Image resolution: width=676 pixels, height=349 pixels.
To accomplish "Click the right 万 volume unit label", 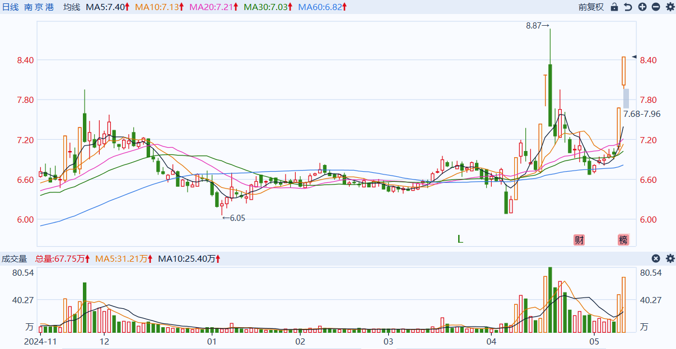I will (644, 326).
